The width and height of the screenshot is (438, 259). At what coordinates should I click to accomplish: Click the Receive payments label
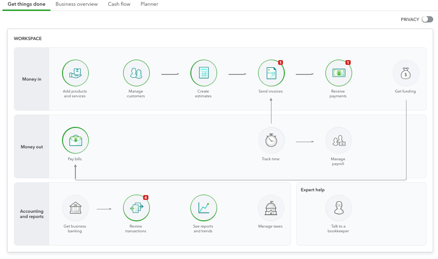(x=338, y=93)
